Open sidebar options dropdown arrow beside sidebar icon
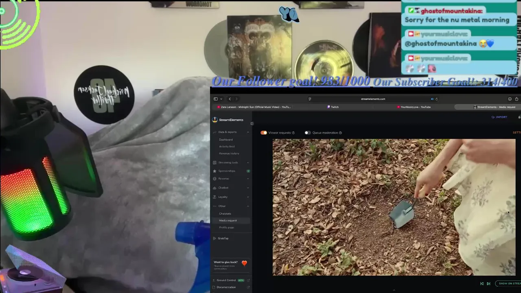521x293 pixels. click(x=221, y=99)
